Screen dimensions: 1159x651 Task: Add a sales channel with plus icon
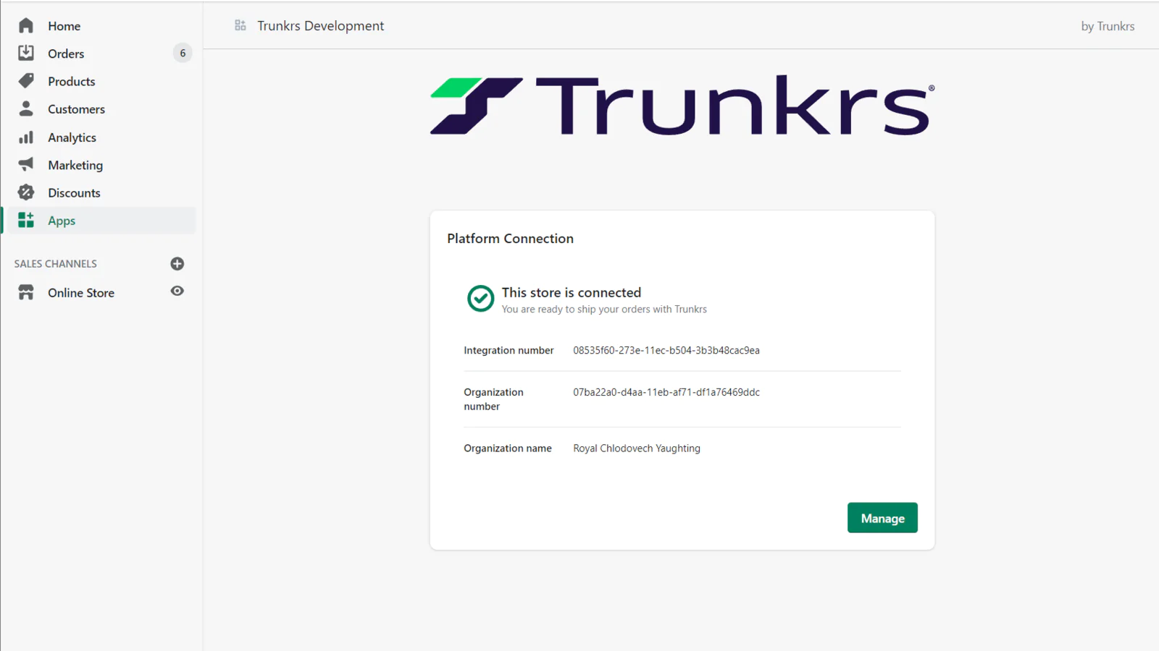pos(177,263)
